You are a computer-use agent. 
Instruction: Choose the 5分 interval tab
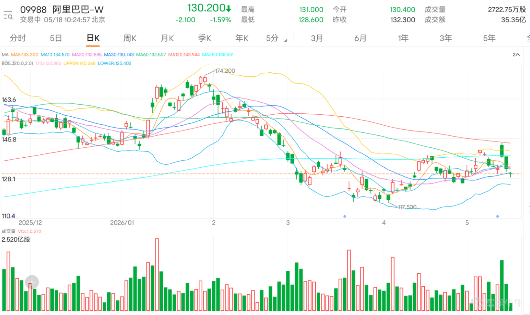[272, 38]
